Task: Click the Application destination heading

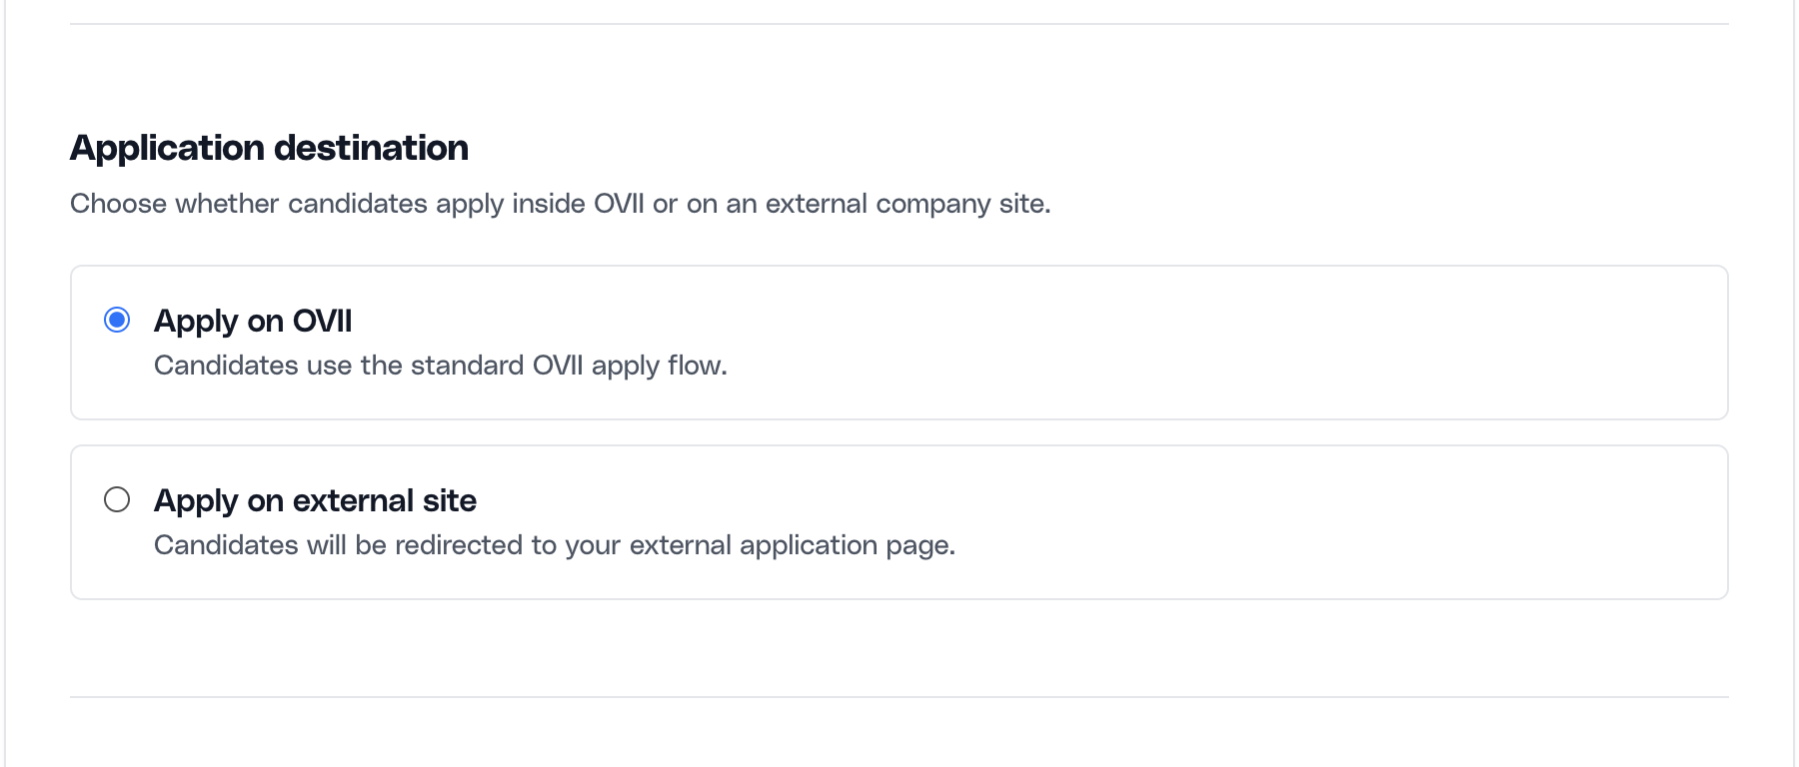Action: [x=269, y=147]
